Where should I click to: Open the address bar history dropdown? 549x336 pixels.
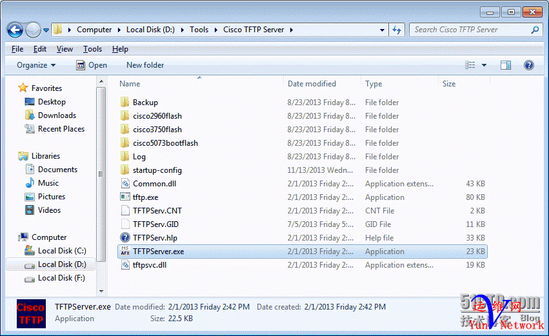[382, 30]
